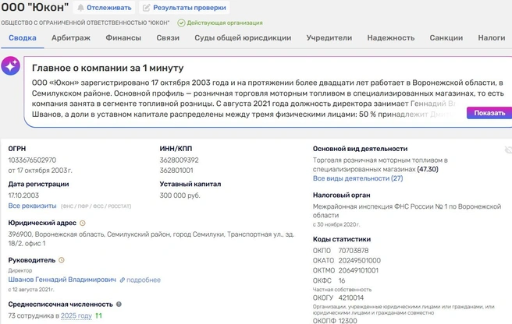Click the подробнее link
Viewport: 512px width, 324px height.
[x=144, y=280]
